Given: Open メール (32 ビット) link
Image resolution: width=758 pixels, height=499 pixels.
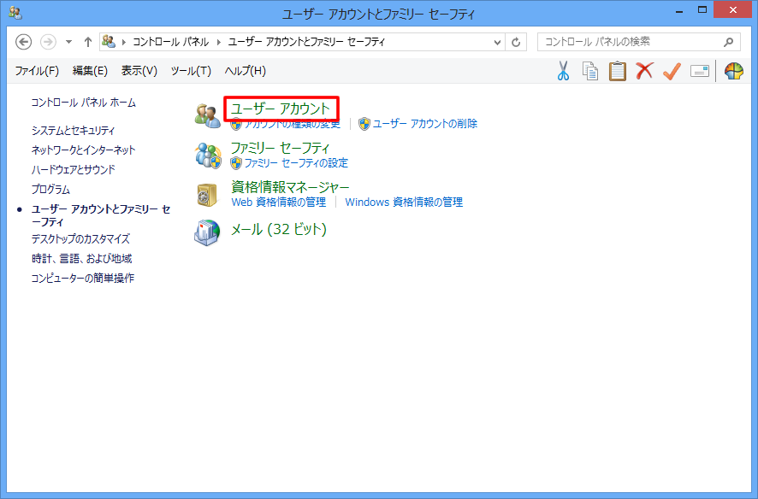Looking at the screenshot, I should click(279, 229).
